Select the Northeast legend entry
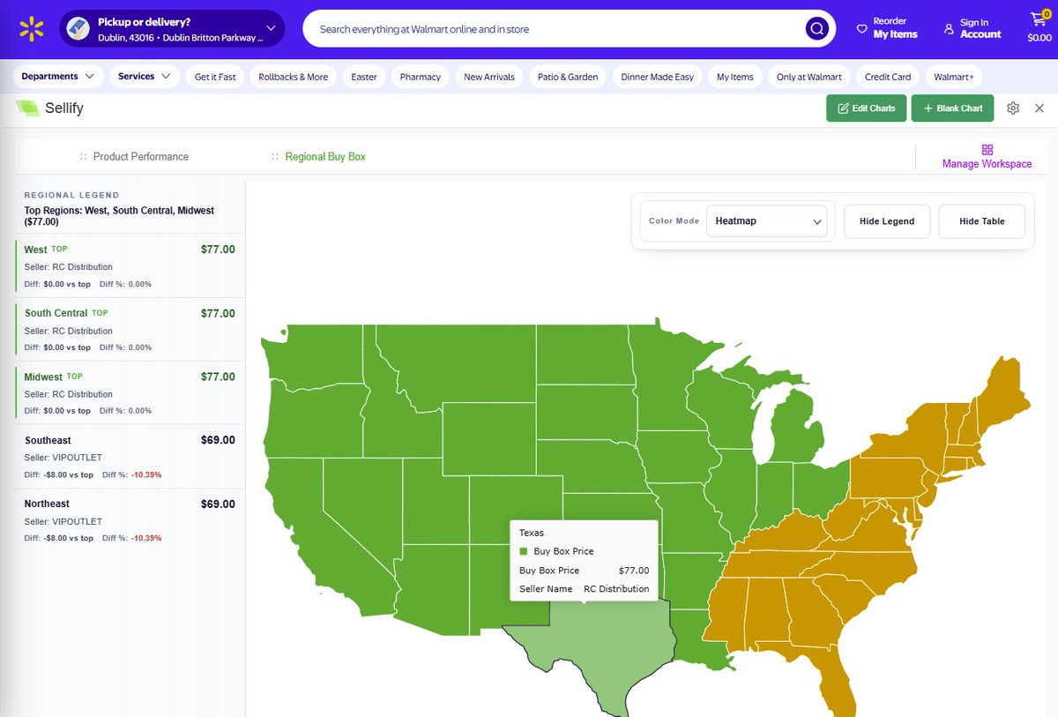The image size is (1058, 717). click(x=130, y=520)
